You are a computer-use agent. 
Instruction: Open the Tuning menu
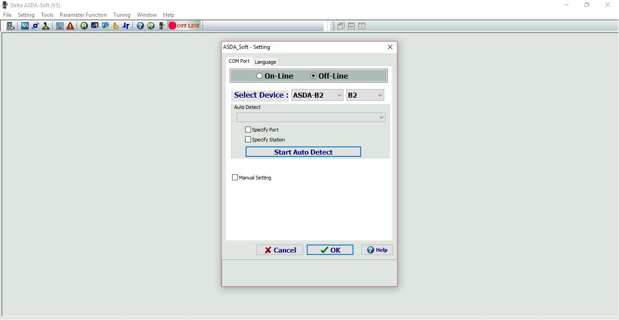(122, 15)
